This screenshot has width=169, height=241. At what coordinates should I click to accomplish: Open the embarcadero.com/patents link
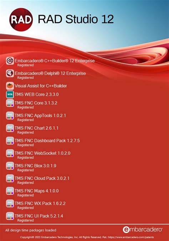[131, 237]
